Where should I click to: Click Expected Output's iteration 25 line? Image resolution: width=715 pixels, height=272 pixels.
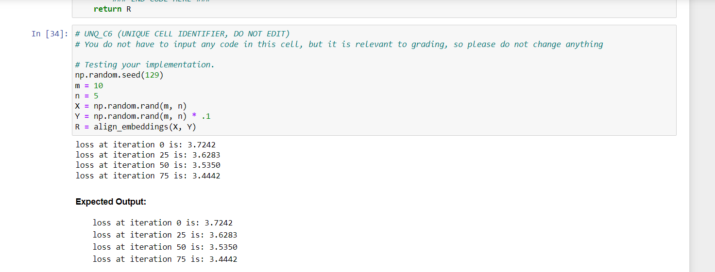(x=165, y=235)
